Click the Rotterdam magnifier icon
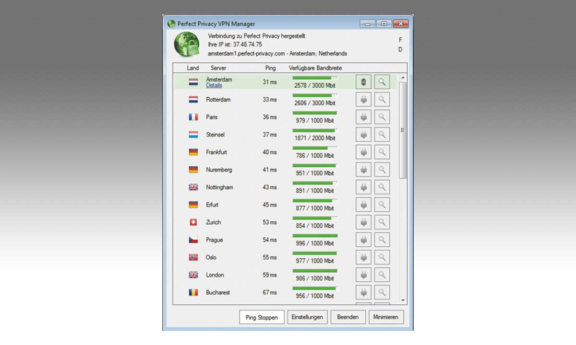576x345 pixels. tap(382, 100)
